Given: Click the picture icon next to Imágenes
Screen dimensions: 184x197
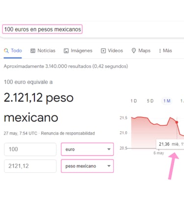Looking at the screenshot, I should coord(66,51).
